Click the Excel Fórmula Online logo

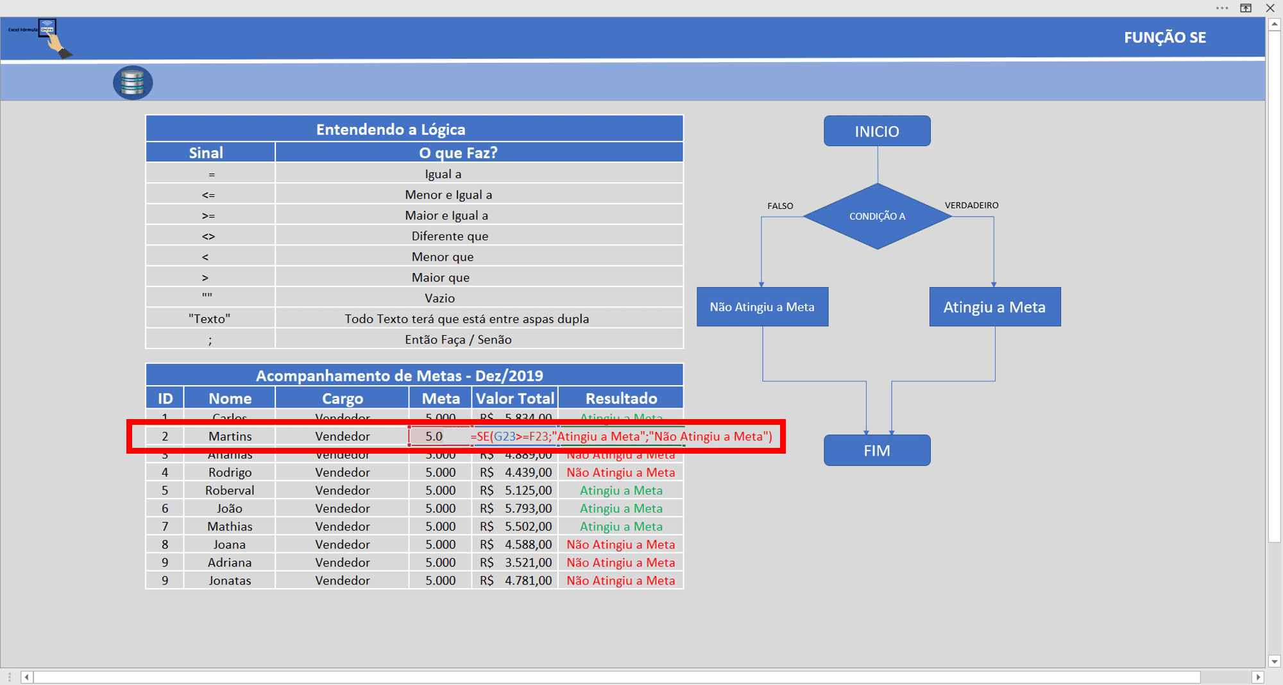[x=40, y=38]
